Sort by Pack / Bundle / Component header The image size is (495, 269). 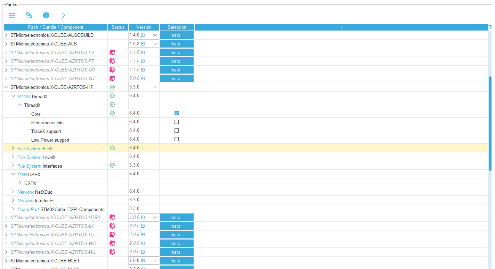click(x=56, y=27)
